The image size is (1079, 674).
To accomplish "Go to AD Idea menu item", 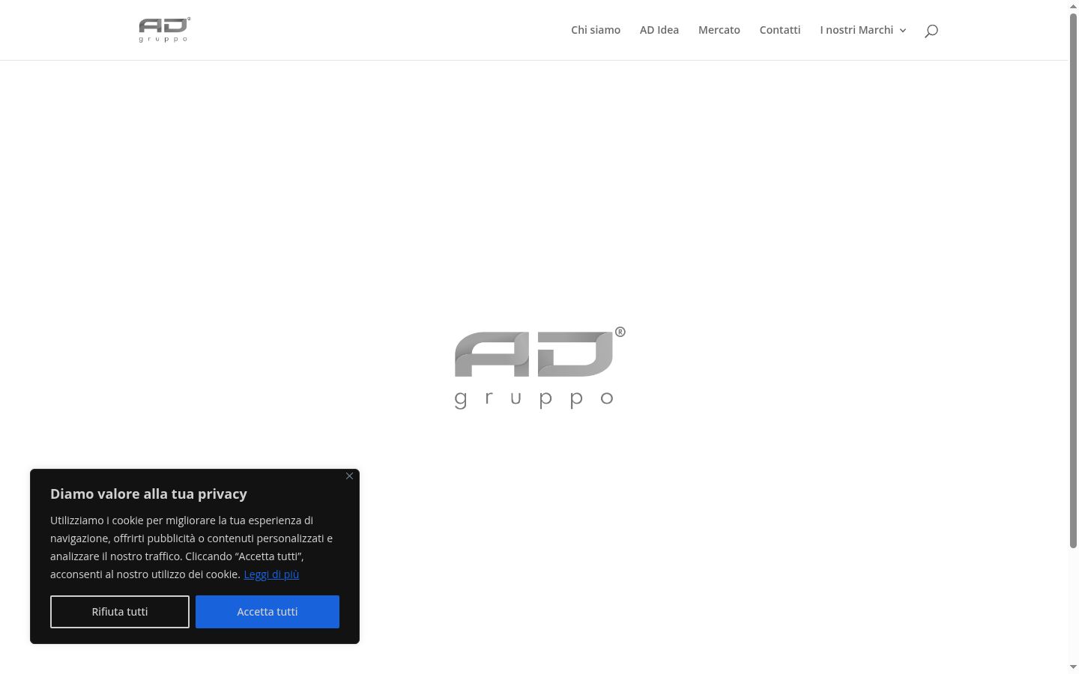I will click(659, 30).
